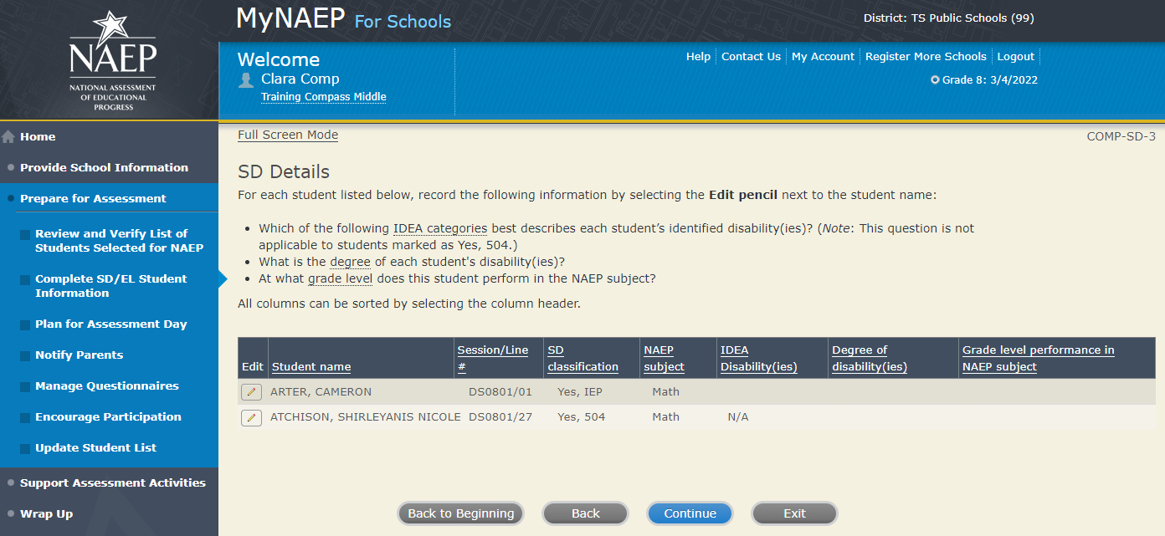This screenshot has height=536, width=1165.
Task: Click the degree definition link
Action: (350, 262)
